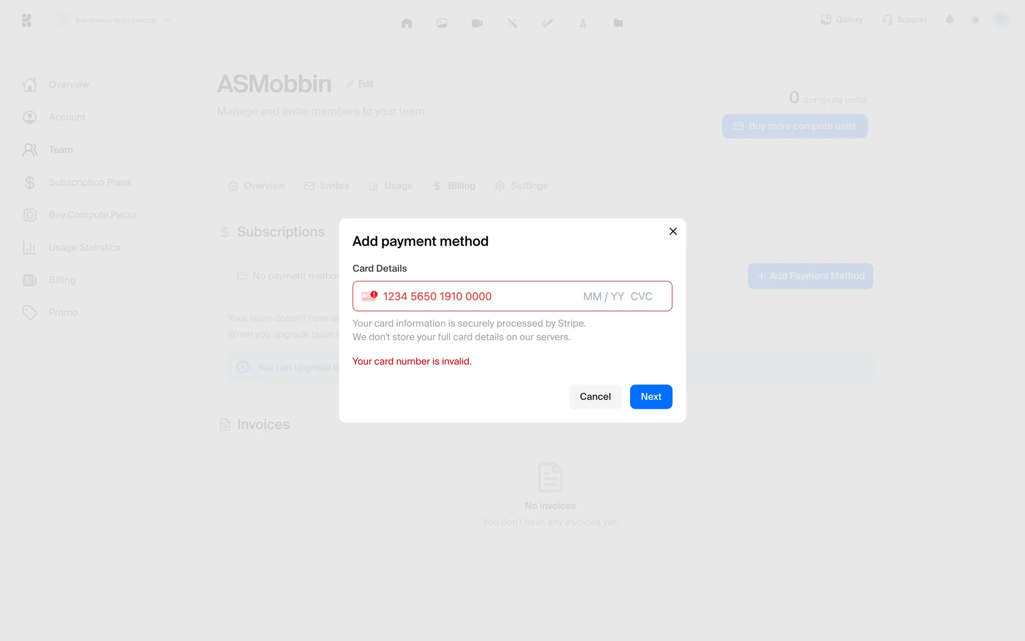This screenshot has height=641, width=1025.
Task: Cancel adding the payment method
Action: coord(595,397)
